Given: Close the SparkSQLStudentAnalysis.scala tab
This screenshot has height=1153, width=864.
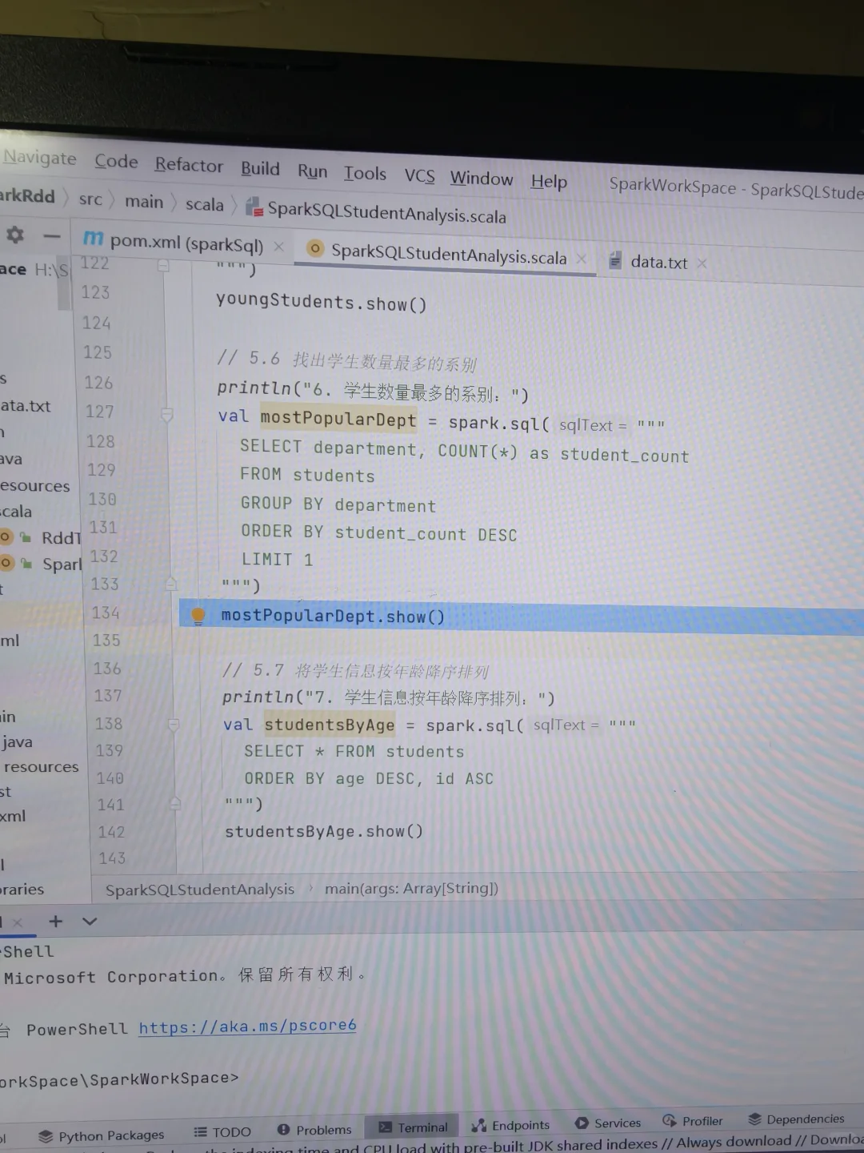Looking at the screenshot, I should (x=582, y=259).
